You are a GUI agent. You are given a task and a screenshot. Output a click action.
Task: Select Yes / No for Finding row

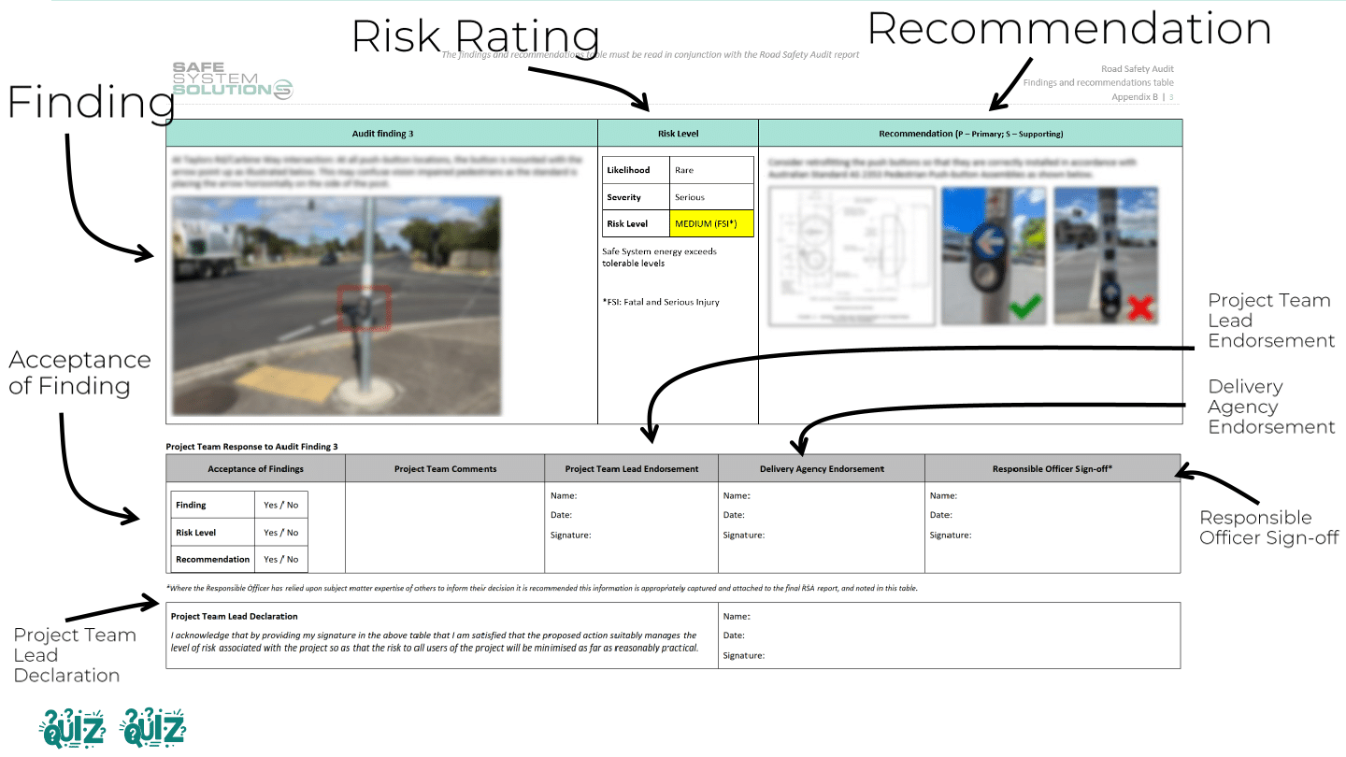click(280, 505)
